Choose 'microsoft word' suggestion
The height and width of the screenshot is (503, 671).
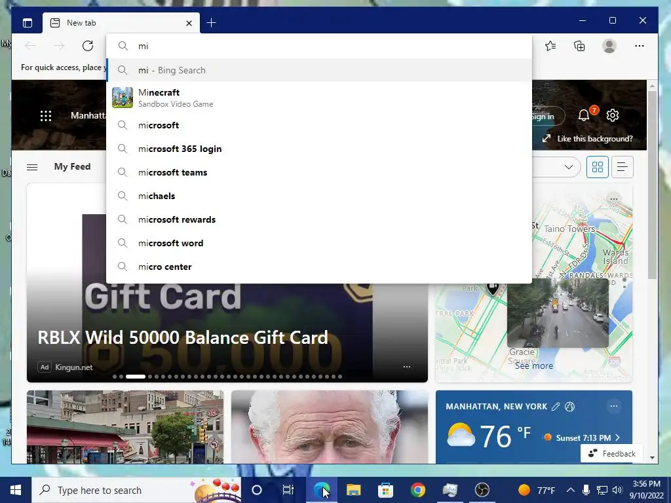pyautogui.click(x=319, y=243)
